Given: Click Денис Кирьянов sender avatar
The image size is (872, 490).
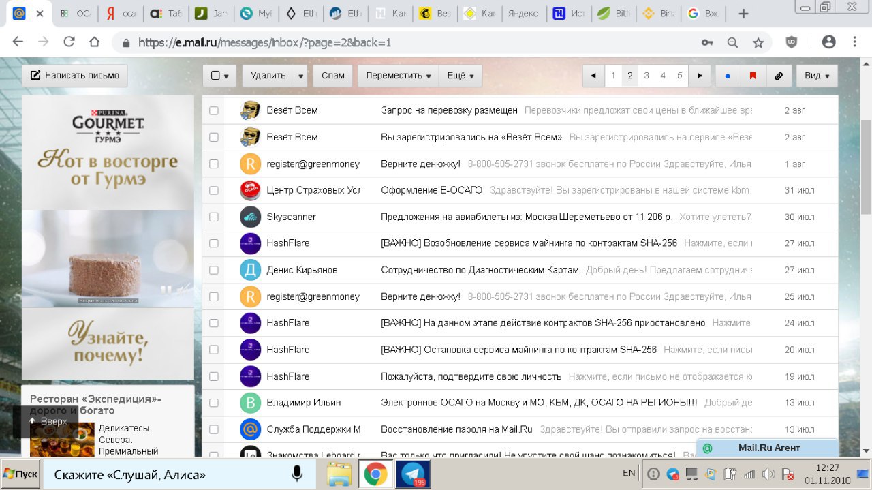Looking at the screenshot, I should [251, 270].
